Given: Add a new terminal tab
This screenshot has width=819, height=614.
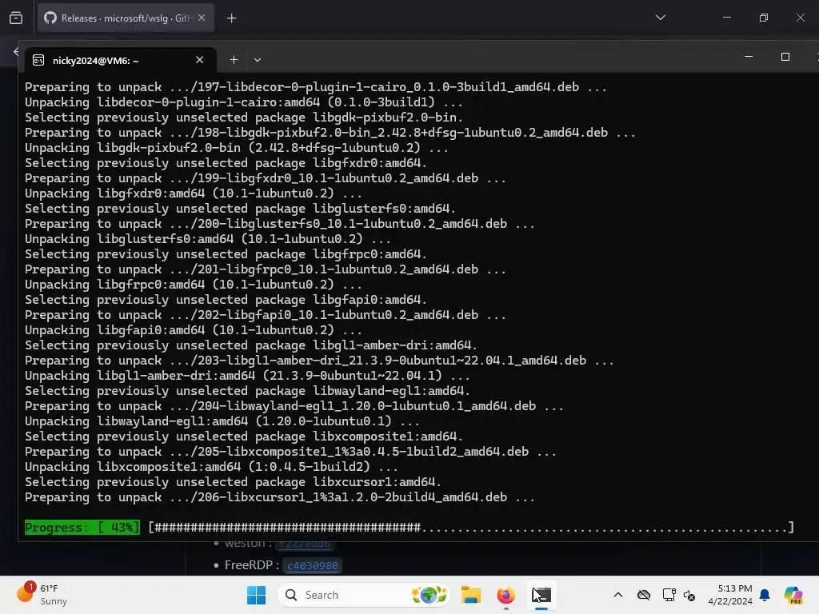Looking at the screenshot, I should pyautogui.click(x=234, y=60).
